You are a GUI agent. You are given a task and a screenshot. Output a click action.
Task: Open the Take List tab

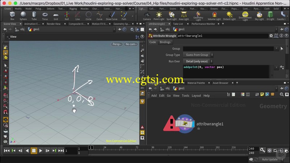coord(178,24)
